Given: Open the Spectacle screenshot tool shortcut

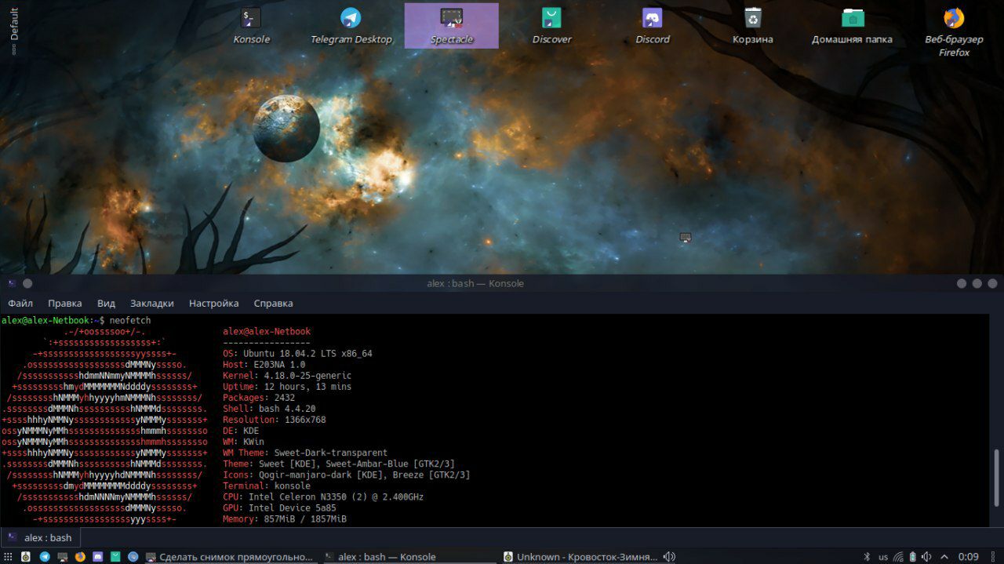Looking at the screenshot, I should click(451, 25).
